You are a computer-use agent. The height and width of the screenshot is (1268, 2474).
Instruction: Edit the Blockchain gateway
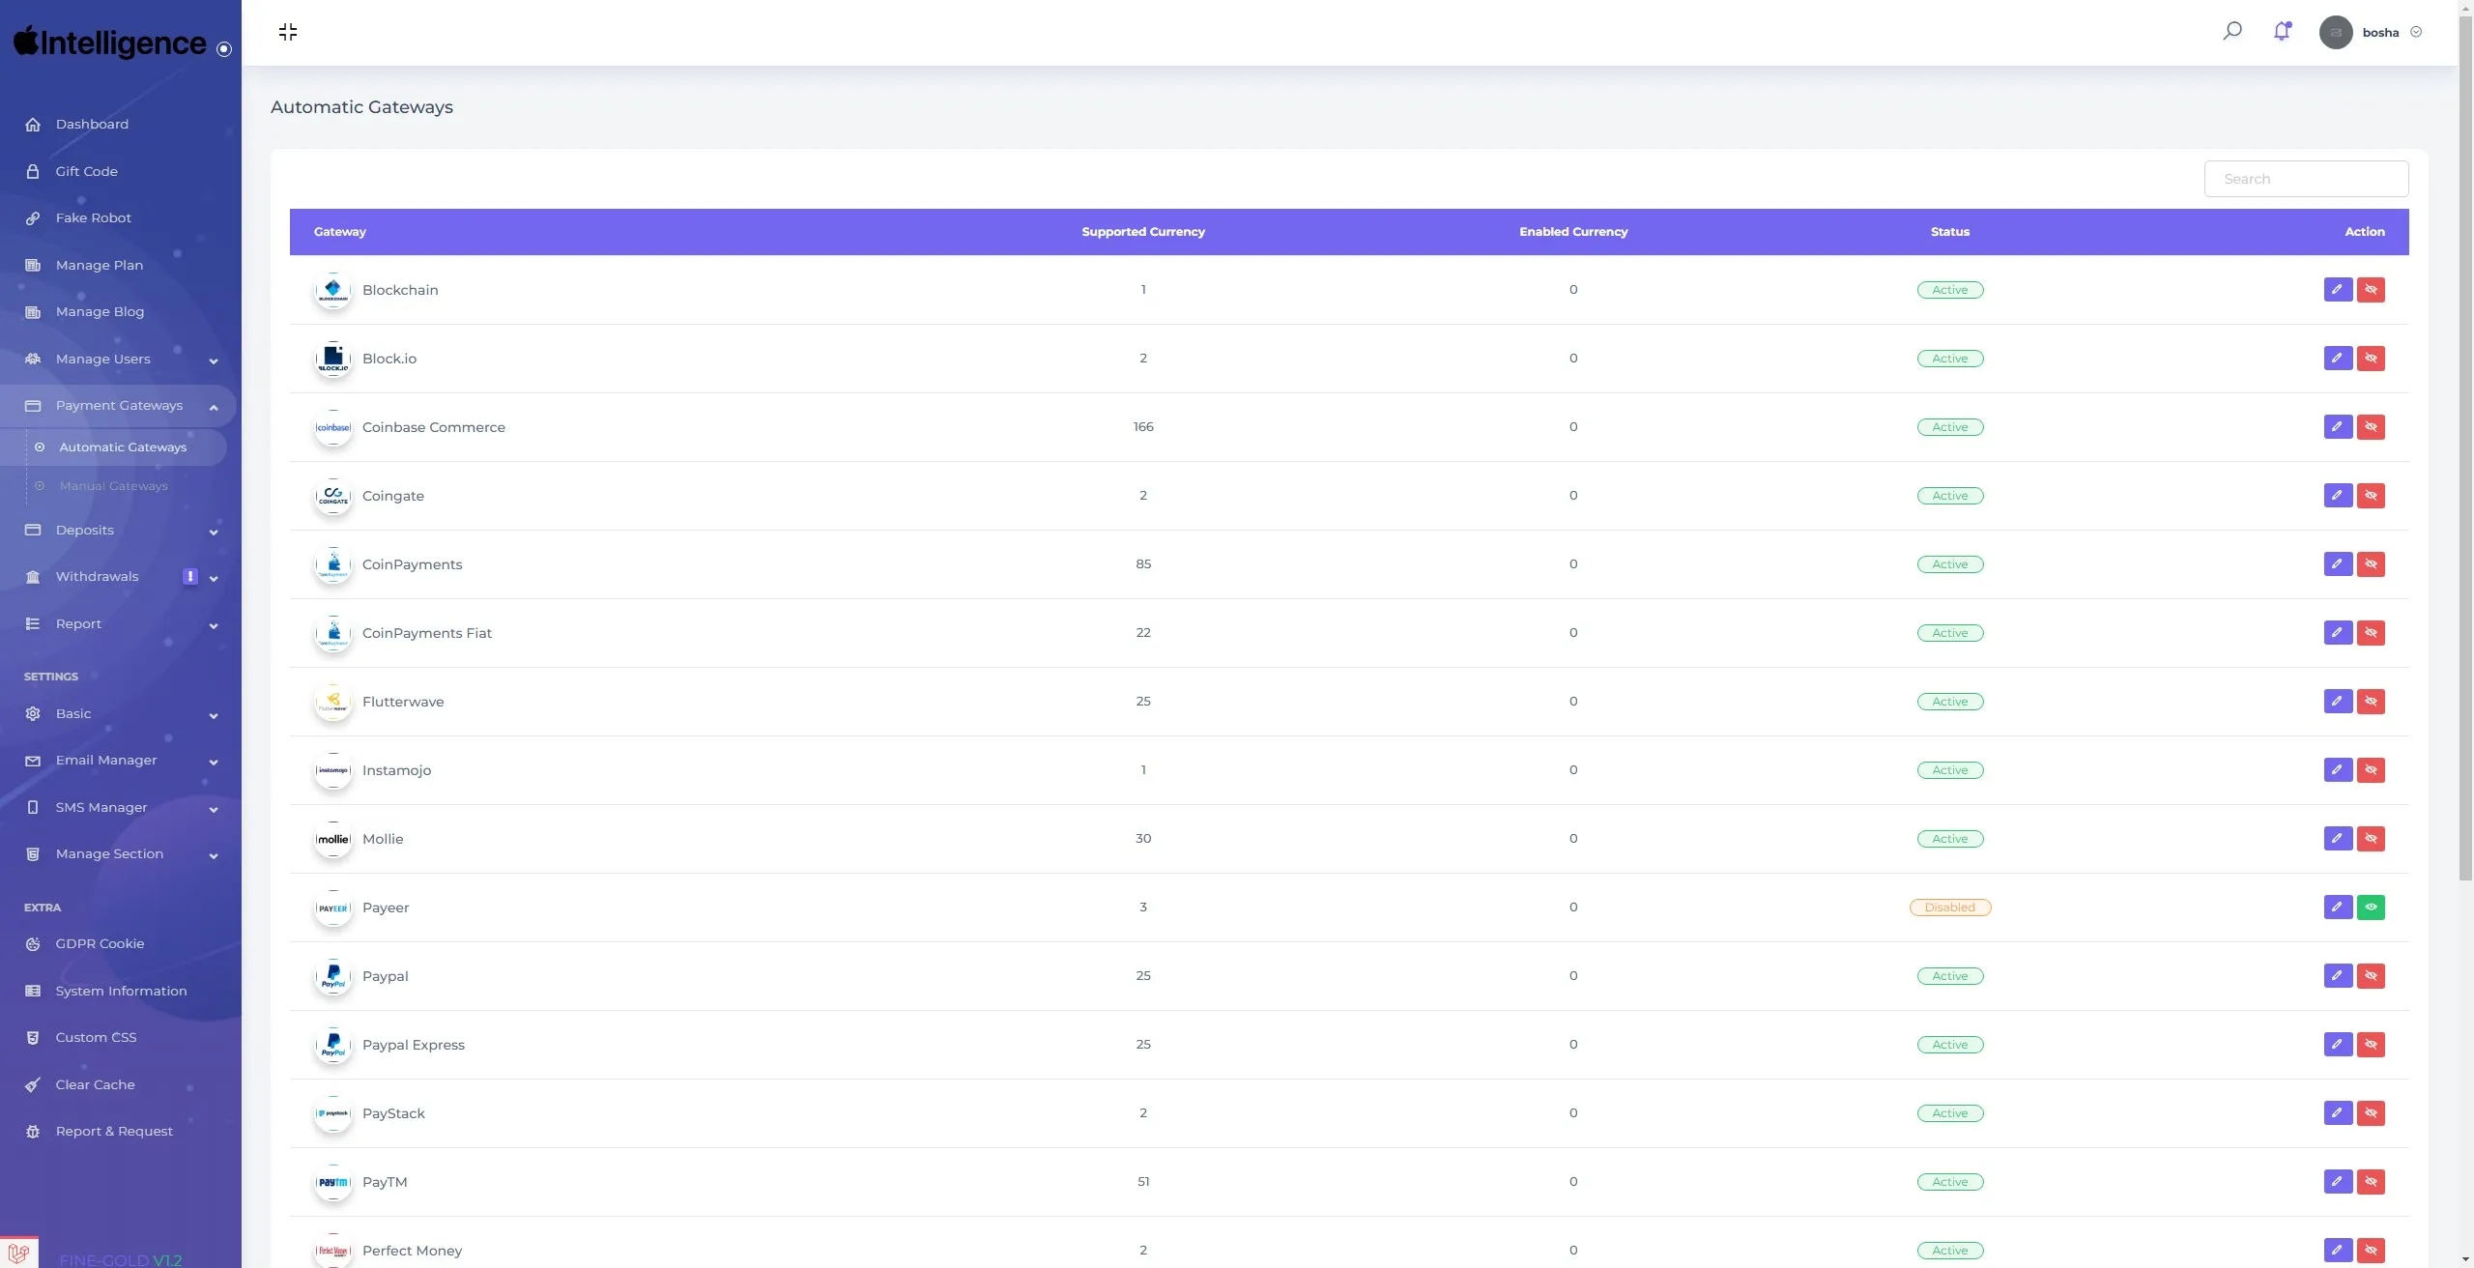2338,290
